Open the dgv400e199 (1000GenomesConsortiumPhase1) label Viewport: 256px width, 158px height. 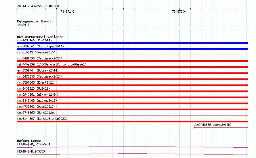click(52, 64)
